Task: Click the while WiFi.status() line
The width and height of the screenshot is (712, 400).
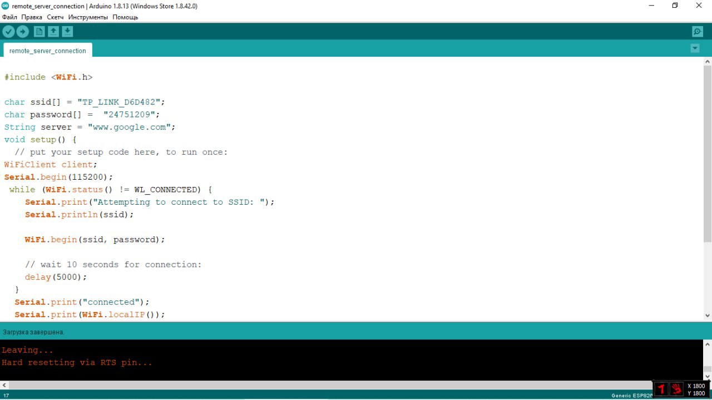Action: pyautogui.click(x=111, y=190)
